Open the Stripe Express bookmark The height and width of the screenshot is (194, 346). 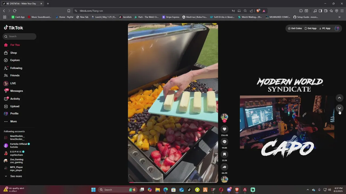click(171, 17)
